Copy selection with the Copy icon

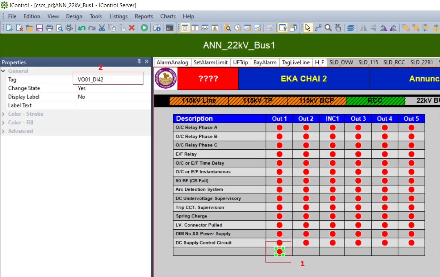tap(112, 28)
